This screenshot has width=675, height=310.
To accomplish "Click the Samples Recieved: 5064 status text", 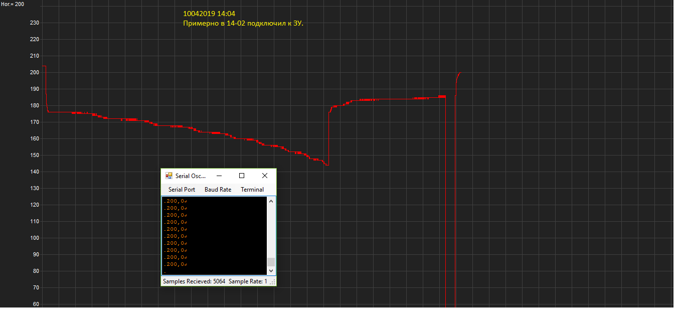I will 194,281.
